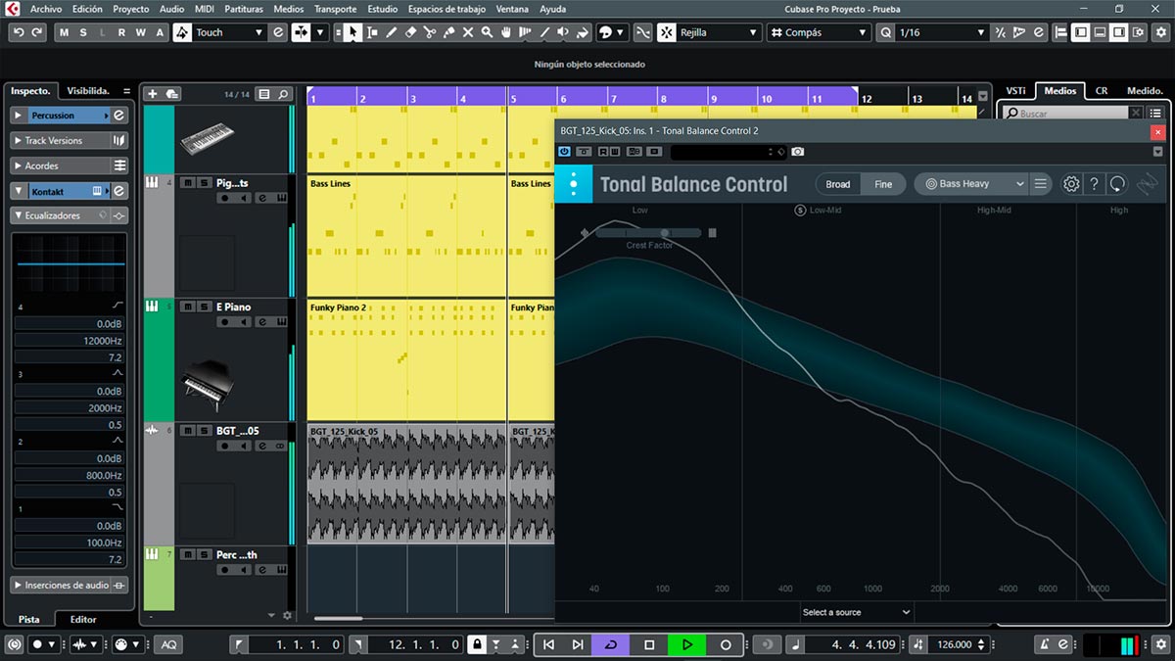Toggle the R read automation button in the toolbar
This screenshot has height=661, width=1175.
coord(121,32)
